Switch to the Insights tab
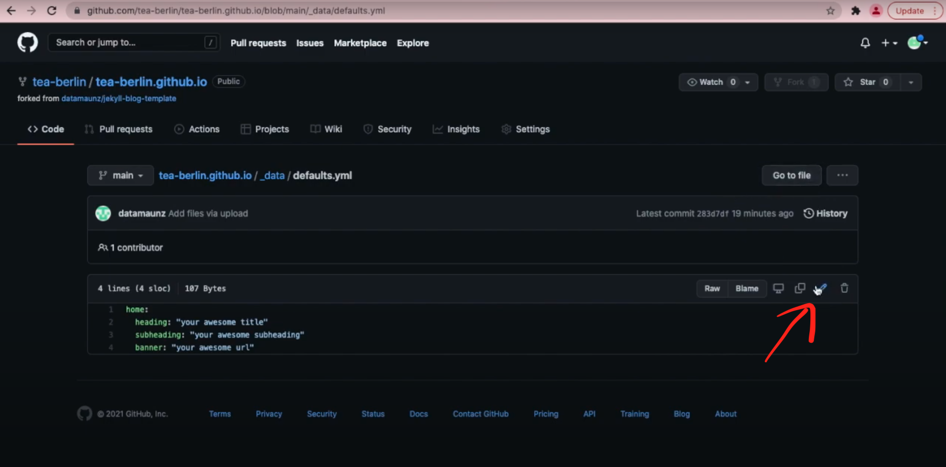Viewport: 946px width, 467px height. (456, 129)
